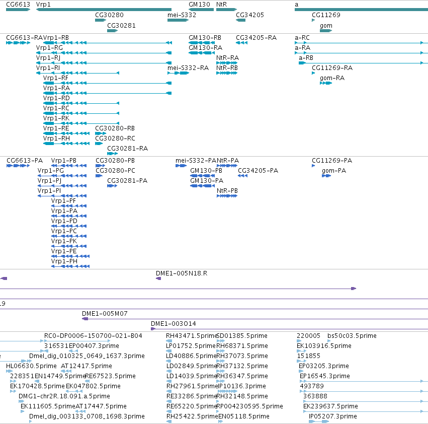Select the Vrp1-RG transcript
428x424 pixels.
click(x=104, y=53)
